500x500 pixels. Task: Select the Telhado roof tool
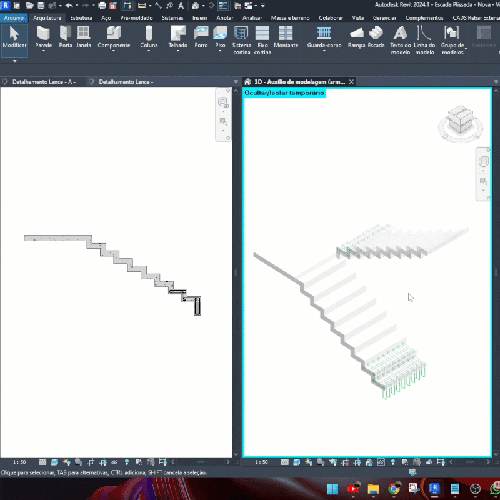point(178,37)
